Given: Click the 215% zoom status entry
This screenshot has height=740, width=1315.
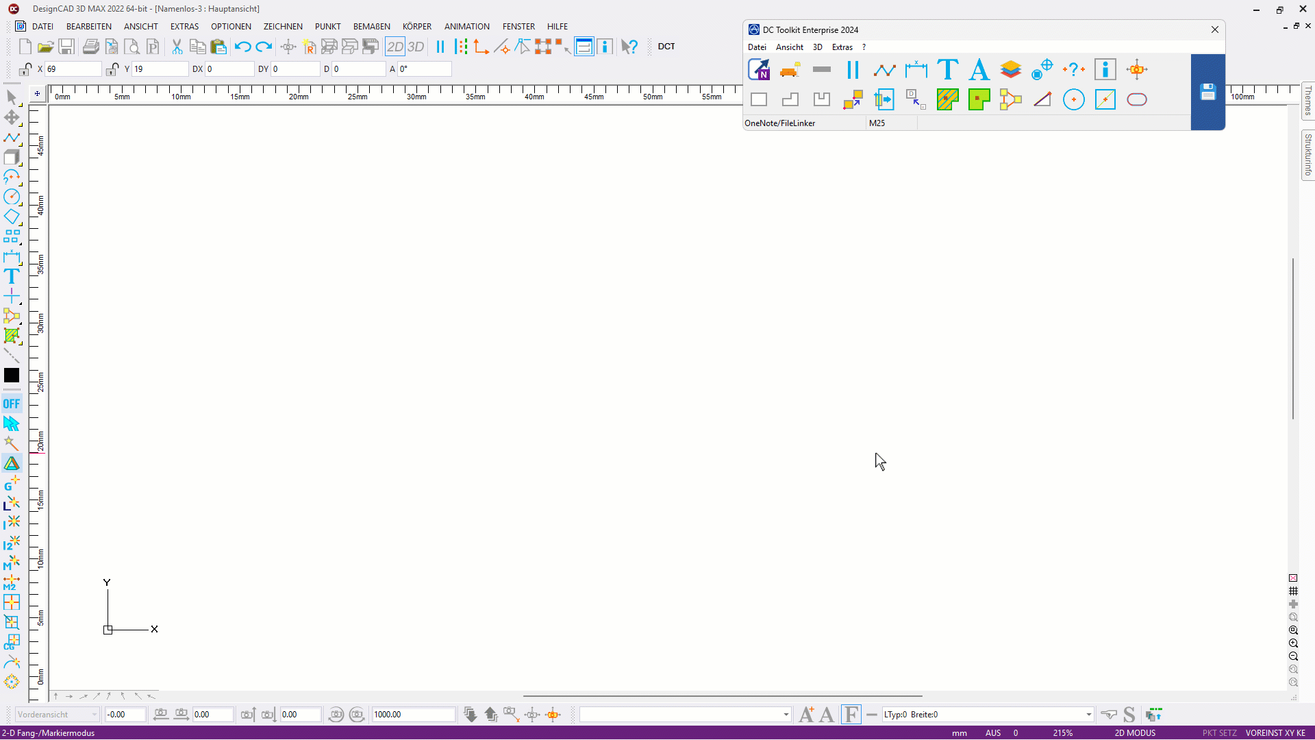Looking at the screenshot, I should coord(1063,733).
